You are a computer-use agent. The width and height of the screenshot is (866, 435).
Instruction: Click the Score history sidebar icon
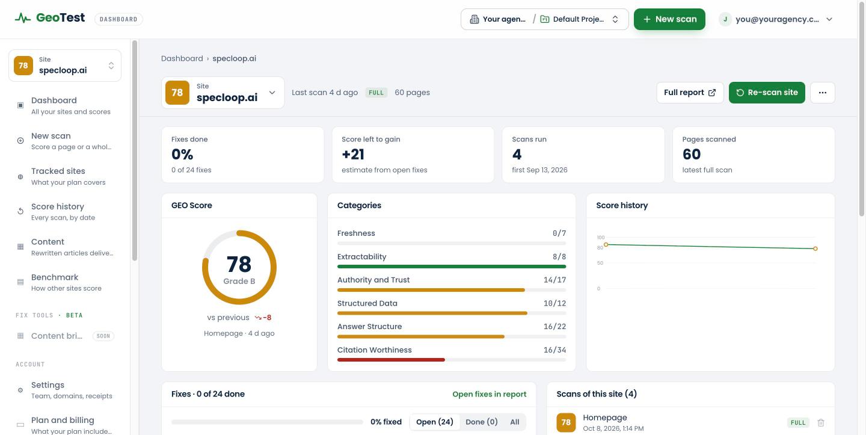point(20,211)
